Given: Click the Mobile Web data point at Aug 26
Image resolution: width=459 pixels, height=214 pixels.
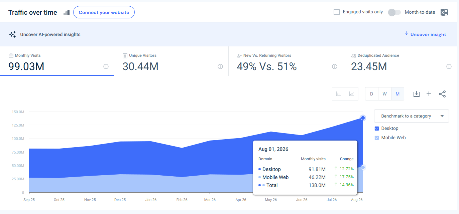Looking at the screenshot, I should click(x=363, y=168).
